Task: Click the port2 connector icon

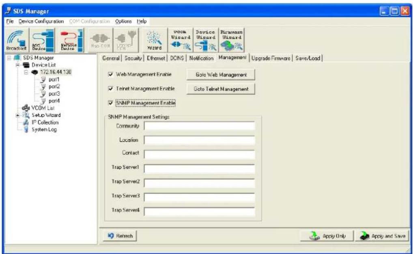Action: 43,86
